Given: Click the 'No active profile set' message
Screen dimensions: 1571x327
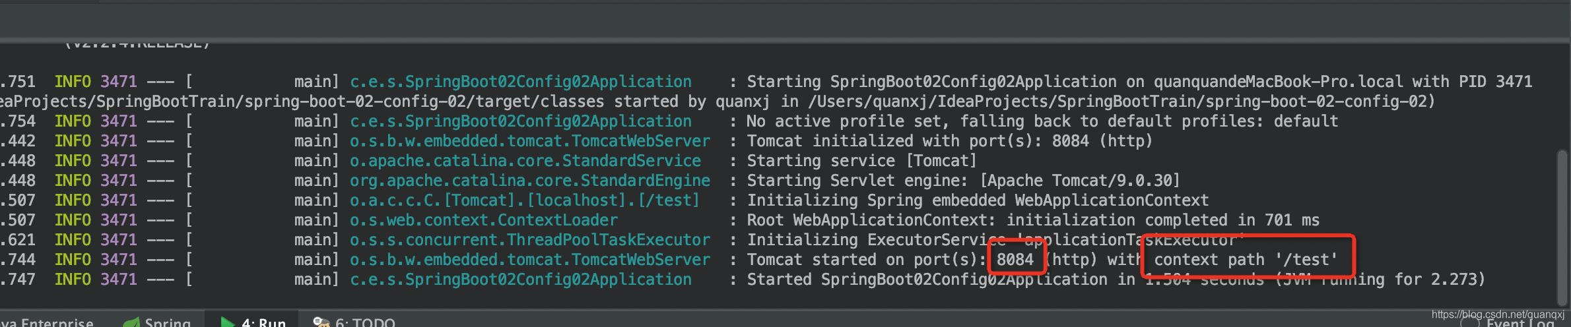Looking at the screenshot, I should 1042,121.
